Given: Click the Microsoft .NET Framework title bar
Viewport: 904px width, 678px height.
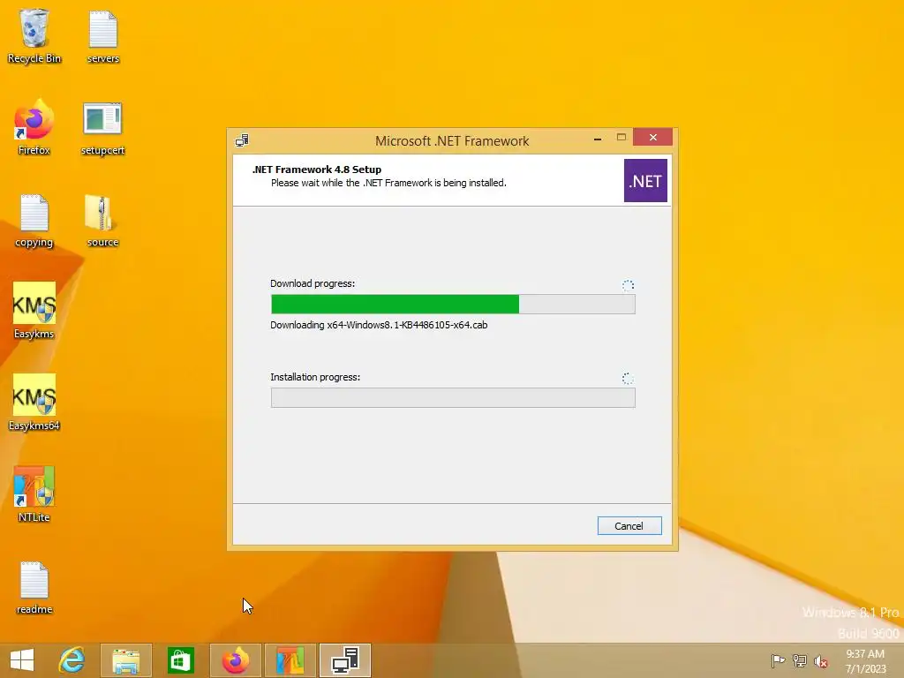Looking at the screenshot, I should pos(452,140).
